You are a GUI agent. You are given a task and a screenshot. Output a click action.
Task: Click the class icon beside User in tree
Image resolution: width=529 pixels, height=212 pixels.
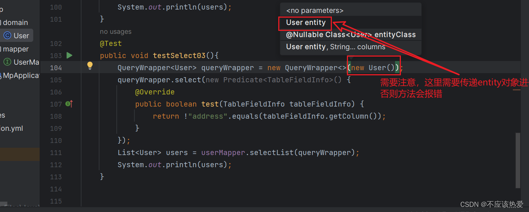pos(7,36)
